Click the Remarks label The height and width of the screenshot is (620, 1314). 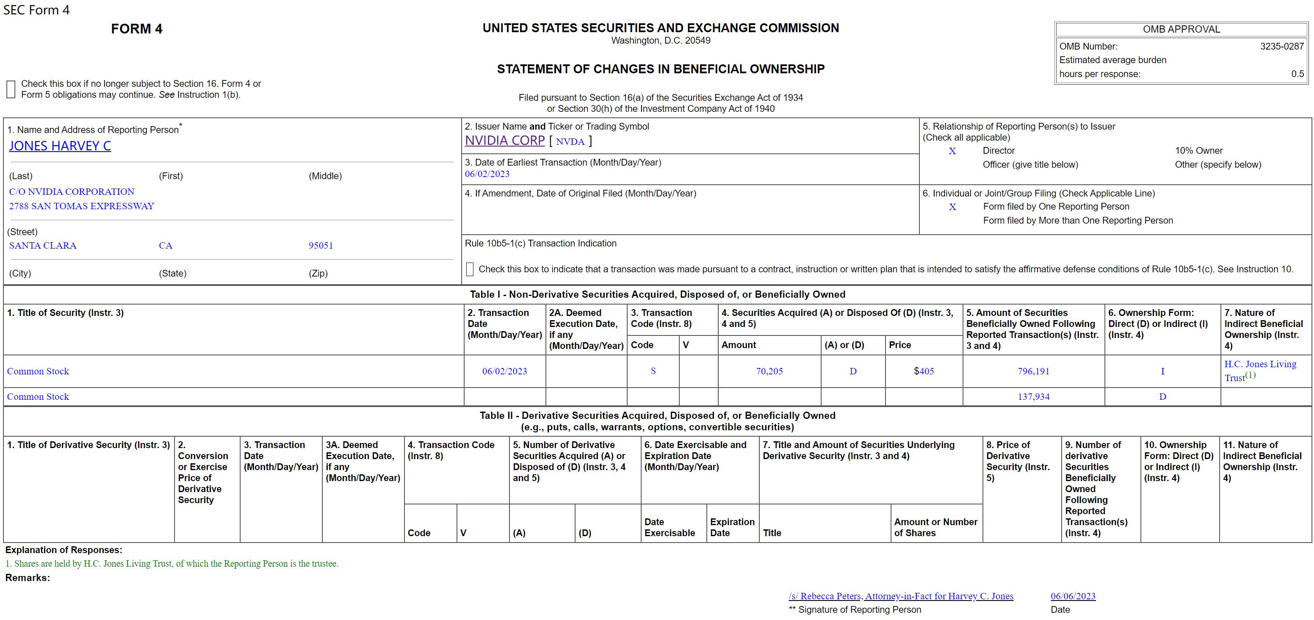click(x=28, y=578)
